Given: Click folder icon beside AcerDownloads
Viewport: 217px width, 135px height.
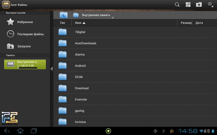Looking at the screenshot, I should point(62,43).
